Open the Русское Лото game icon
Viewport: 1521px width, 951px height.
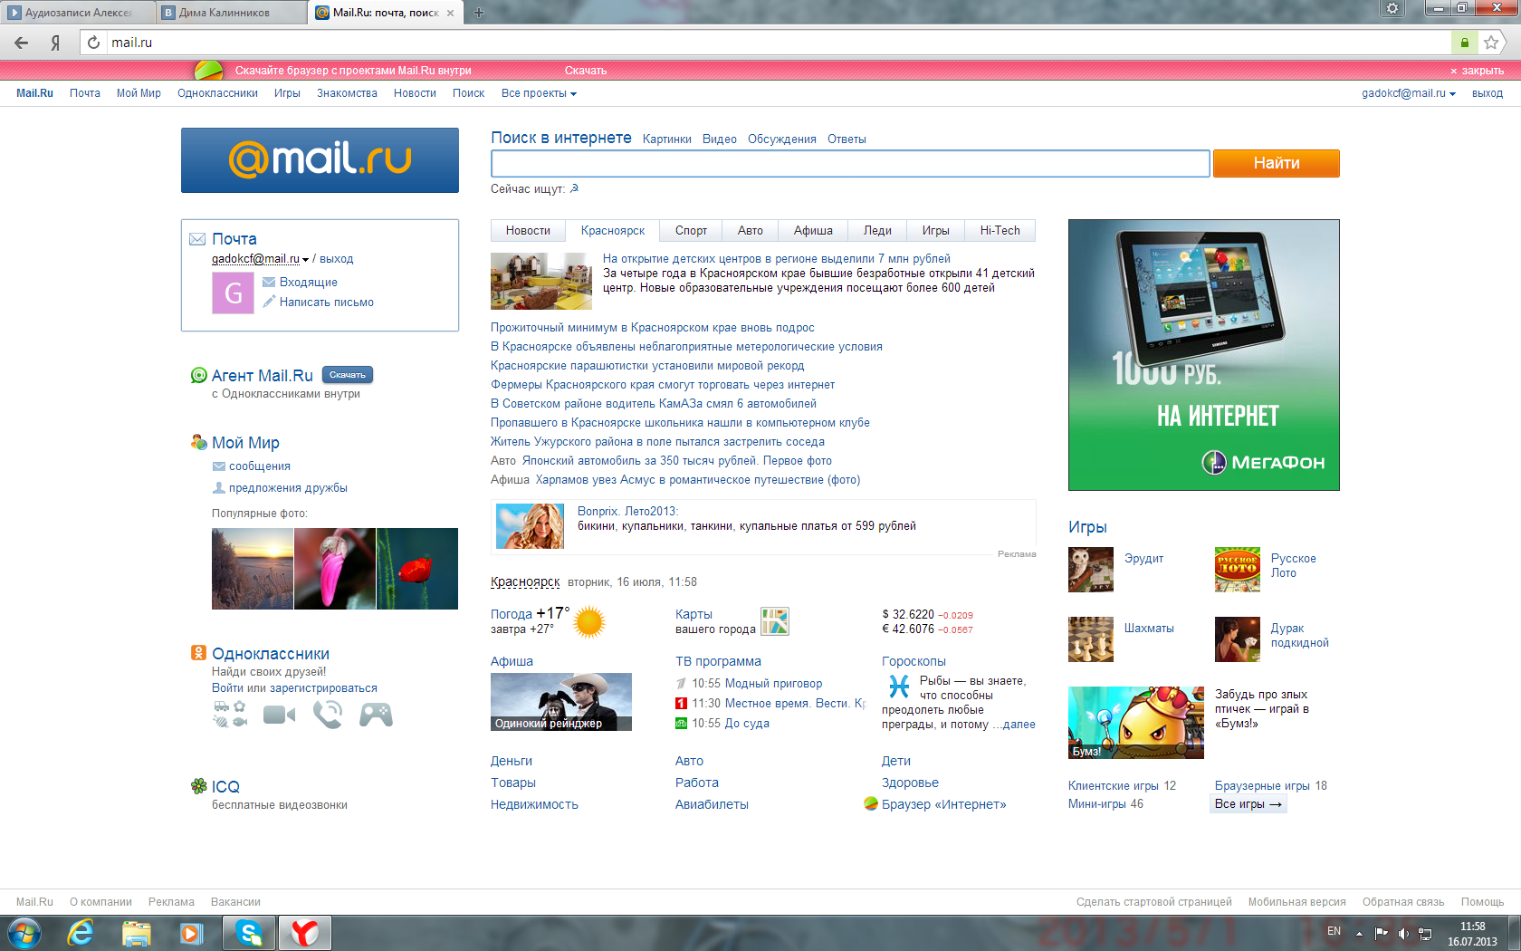(1238, 570)
